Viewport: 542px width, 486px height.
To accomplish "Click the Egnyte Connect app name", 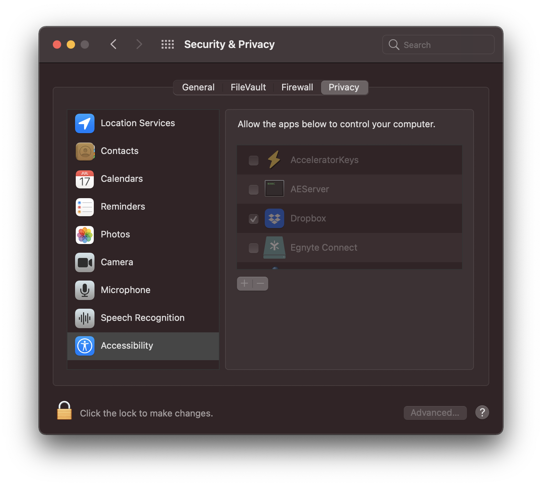I will click(x=324, y=248).
